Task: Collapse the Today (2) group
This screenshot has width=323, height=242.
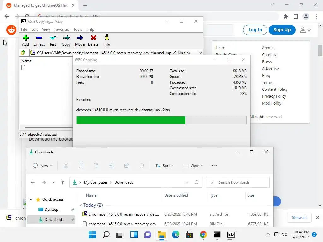Action: pos(80,205)
